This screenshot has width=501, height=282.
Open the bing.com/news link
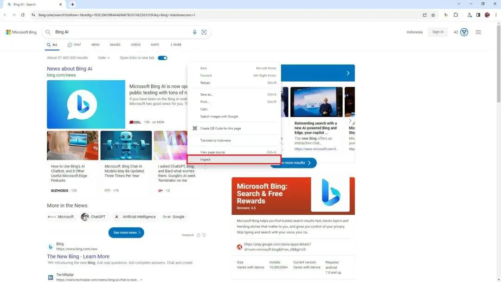tap(61, 75)
